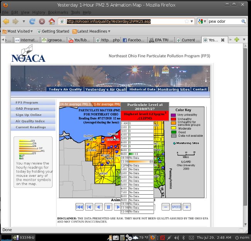Expand the Latest Headlines feed dropdown
The height and width of the screenshot is (241, 251).
coord(91,31)
